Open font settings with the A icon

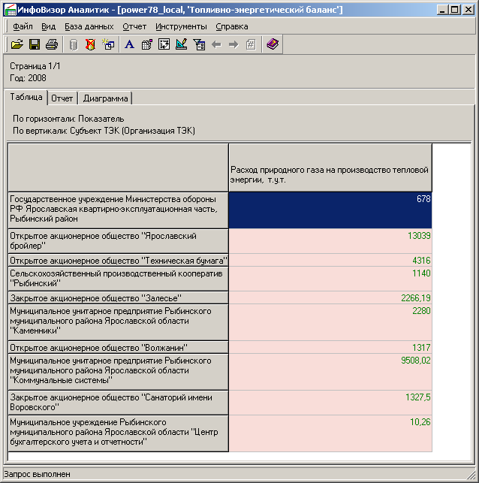point(129,44)
